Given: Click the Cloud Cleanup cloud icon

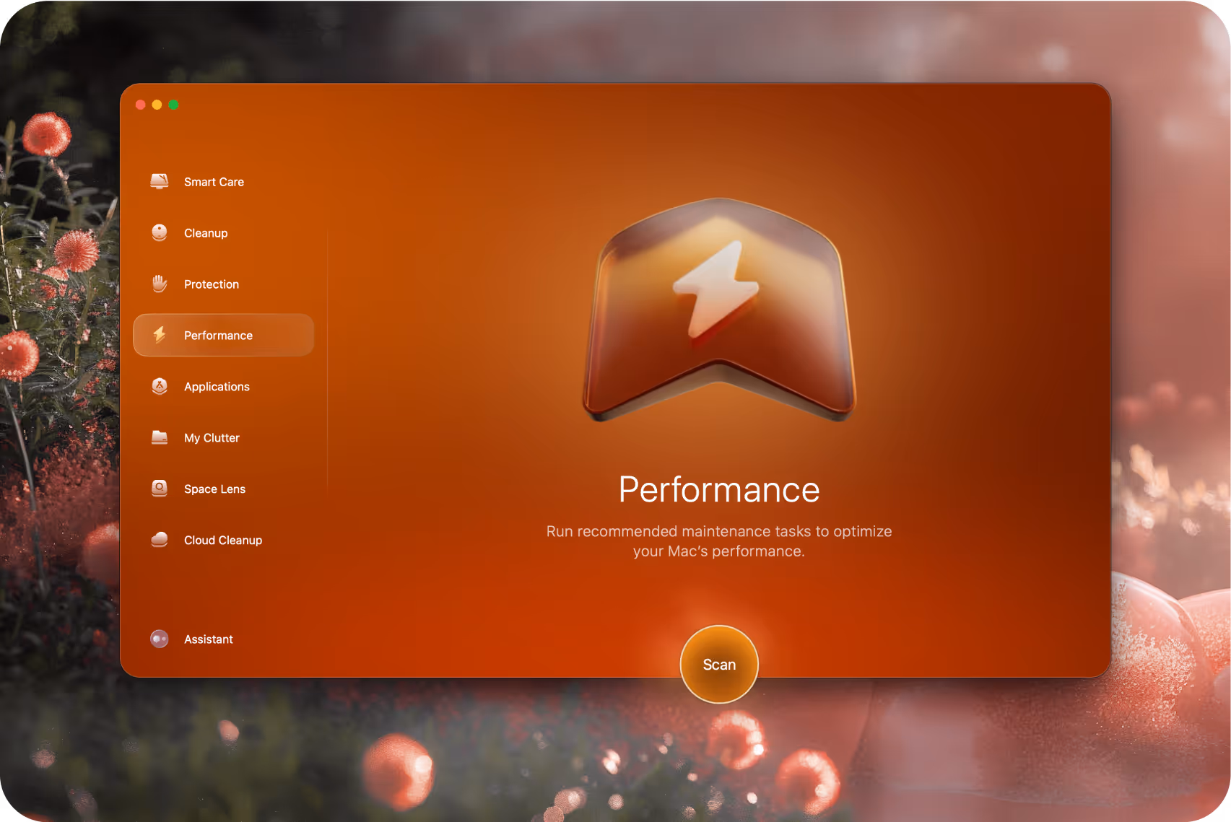Looking at the screenshot, I should 160,540.
